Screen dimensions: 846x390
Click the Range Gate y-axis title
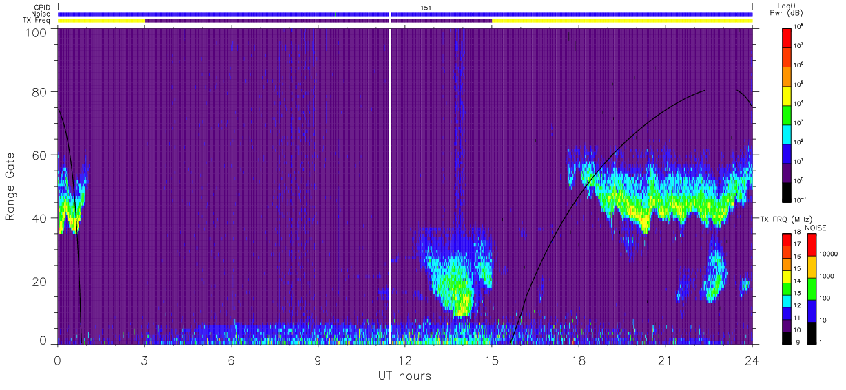click(10, 186)
